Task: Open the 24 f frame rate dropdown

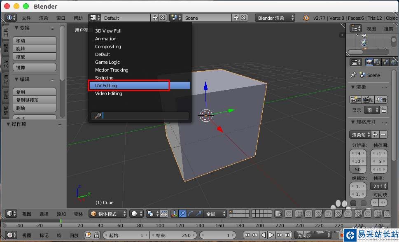Action: (379, 186)
